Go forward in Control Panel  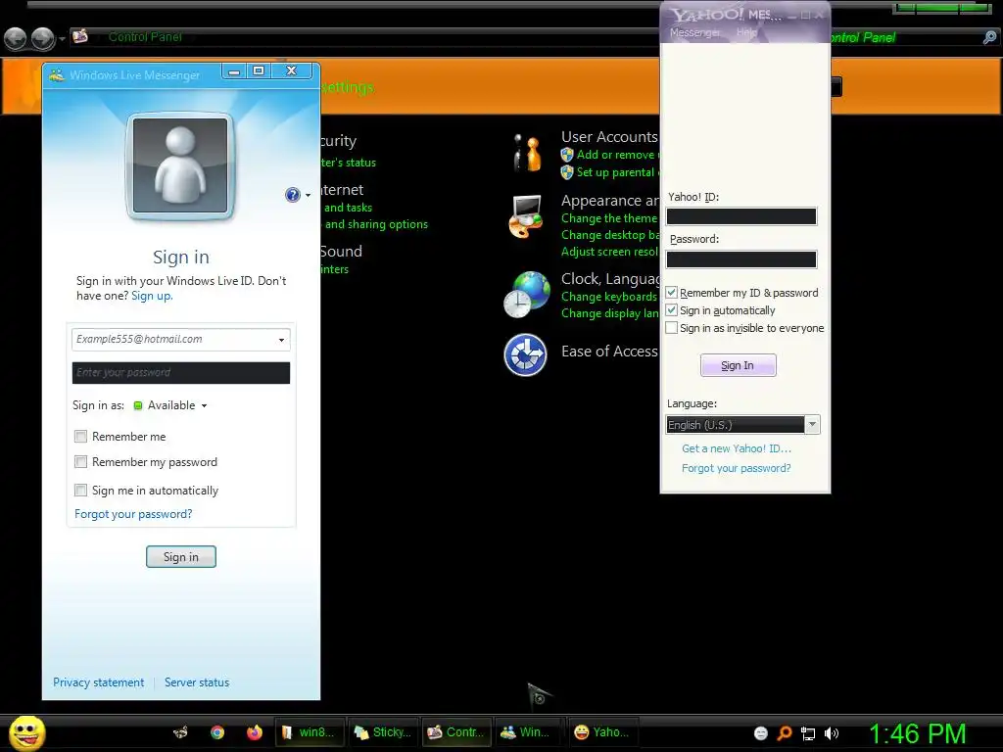[x=43, y=39]
